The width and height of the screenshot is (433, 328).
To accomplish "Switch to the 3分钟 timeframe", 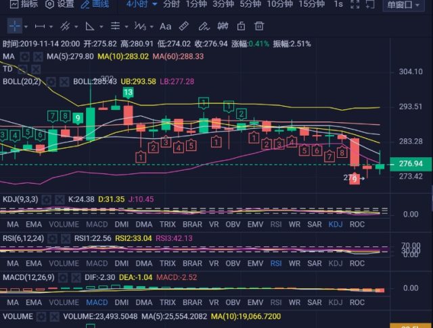I will click(x=223, y=4).
